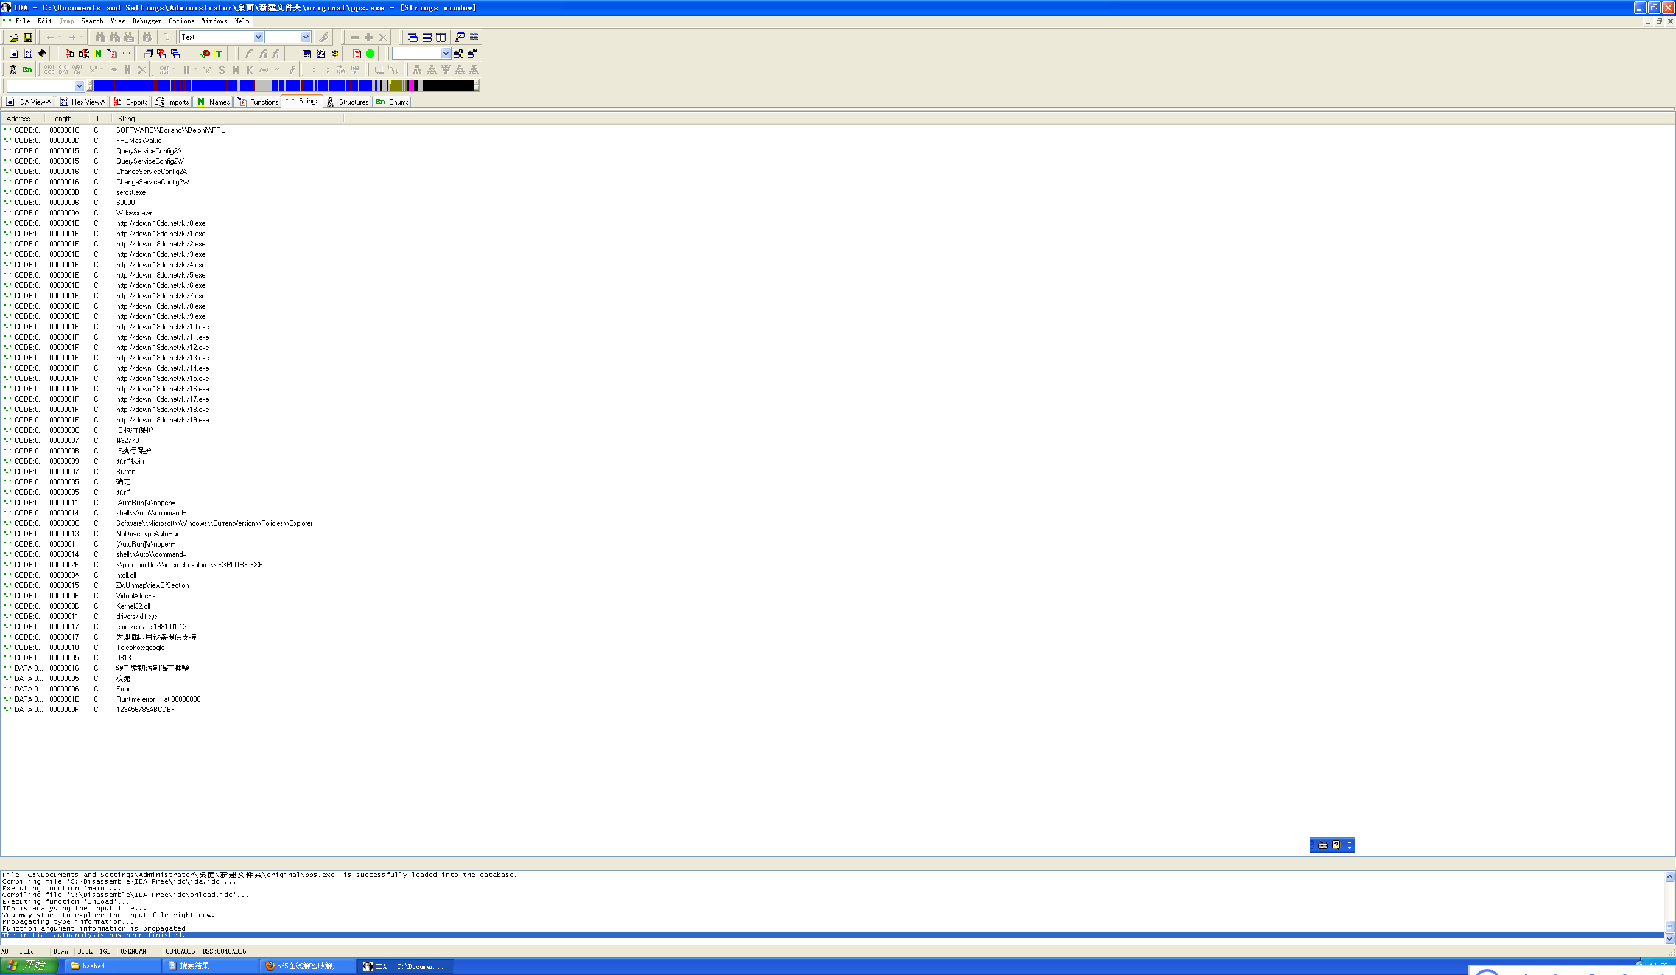This screenshot has width=1676, height=975.
Task: Click the tile windows vertically icon
Action: click(441, 38)
